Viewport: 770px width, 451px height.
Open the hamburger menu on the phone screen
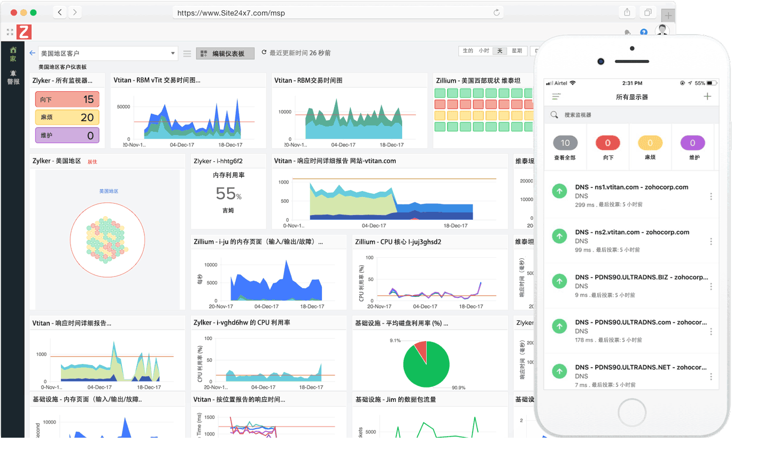556,96
